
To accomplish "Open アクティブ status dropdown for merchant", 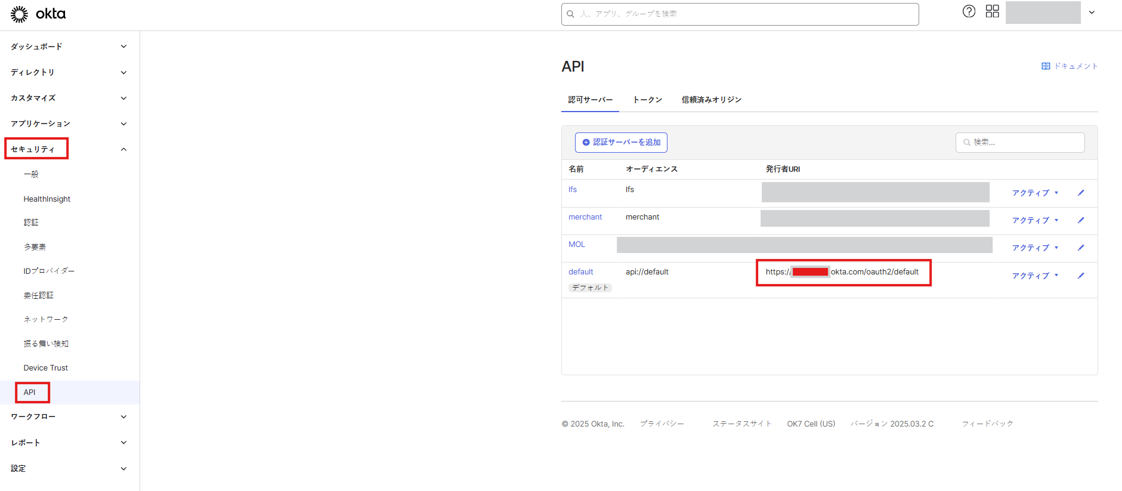I will click(1035, 220).
